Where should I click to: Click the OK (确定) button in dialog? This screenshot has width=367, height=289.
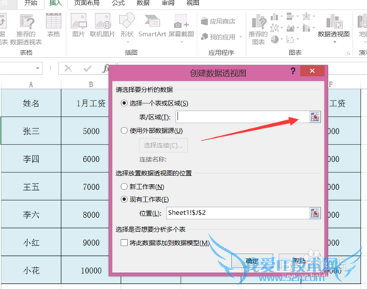[x=252, y=260]
